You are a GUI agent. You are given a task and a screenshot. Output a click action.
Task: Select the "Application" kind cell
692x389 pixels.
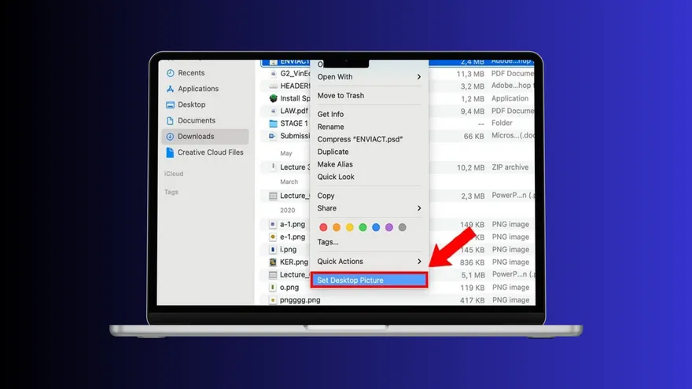(x=510, y=98)
